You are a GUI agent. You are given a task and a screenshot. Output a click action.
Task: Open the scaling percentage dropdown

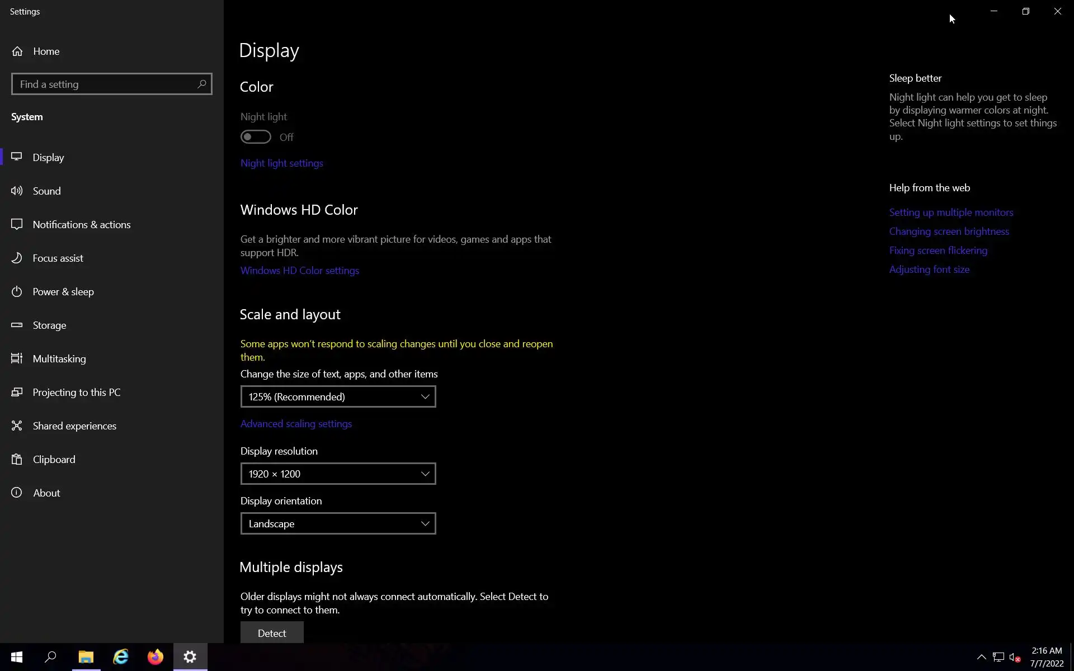coord(338,396)
